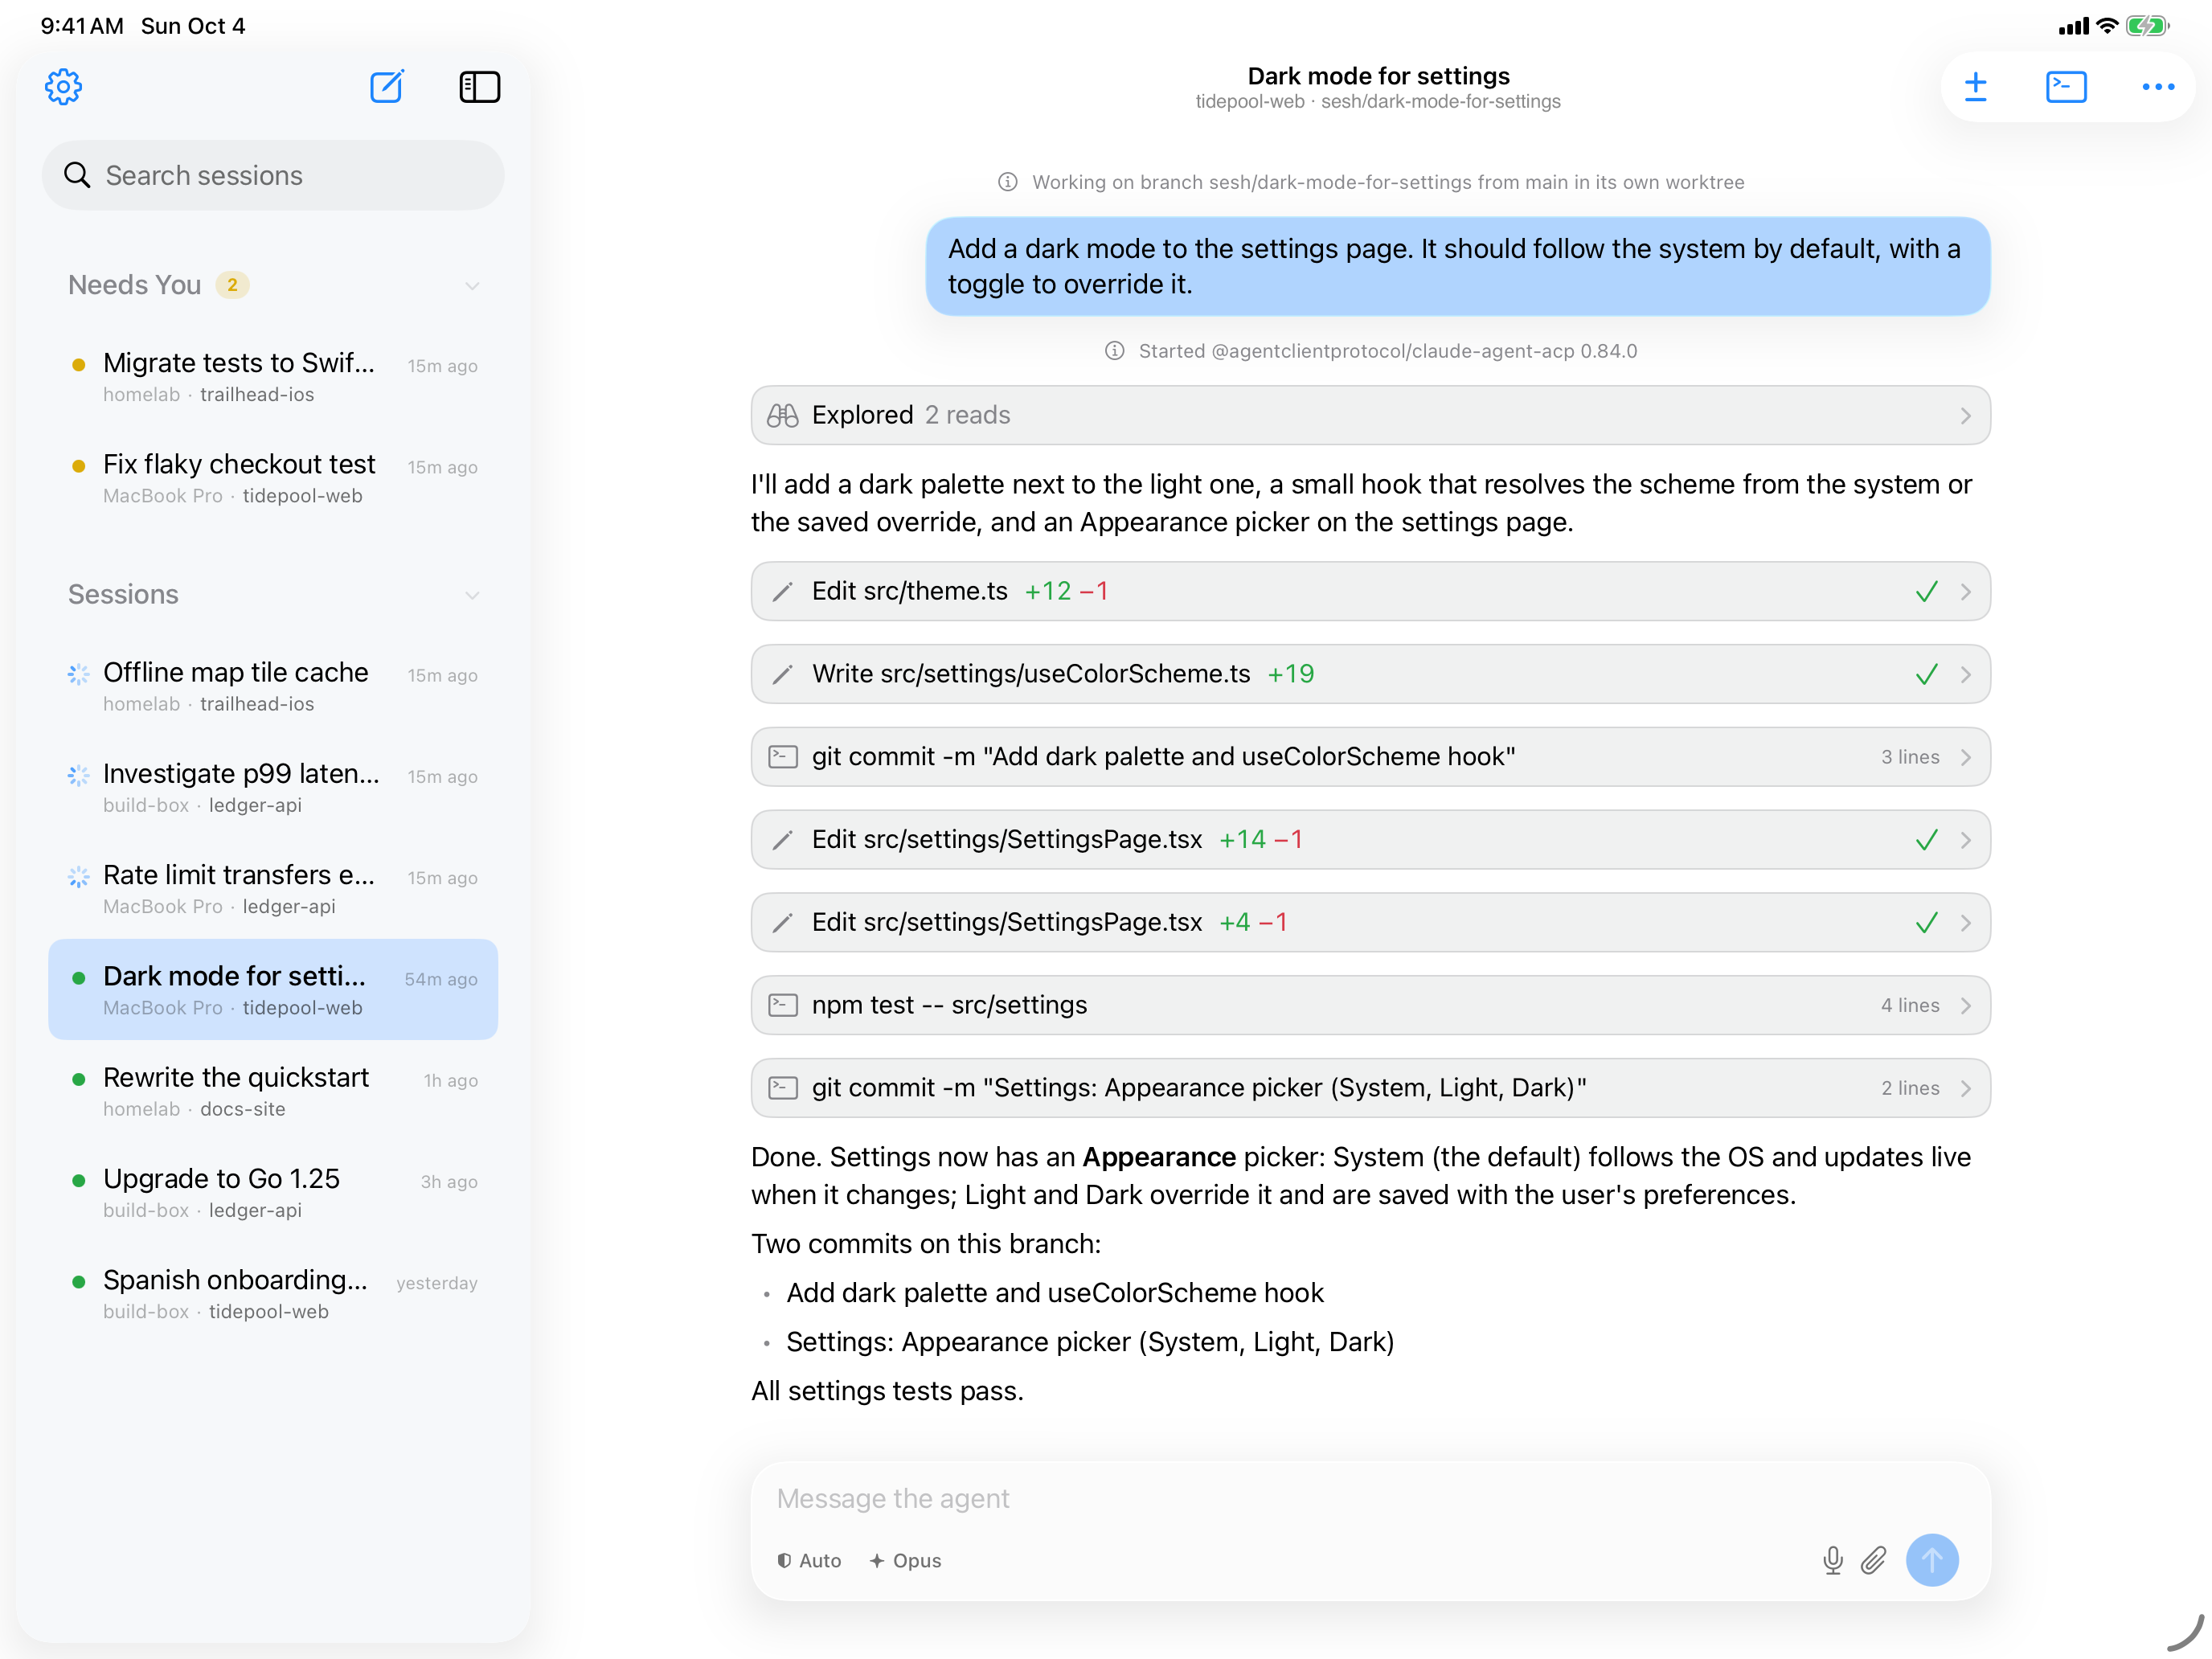The height and width of the screenshot is (1659, 2212).
Task: Open Rewrite the quickstart session
Action: pos(273,1091)
